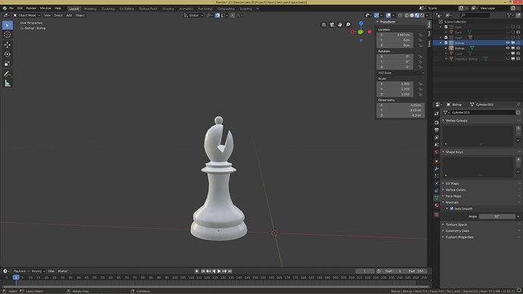The image size is (523, 294).
Task: Collapse the Transform panel
Action: click(x=387, y=22)
